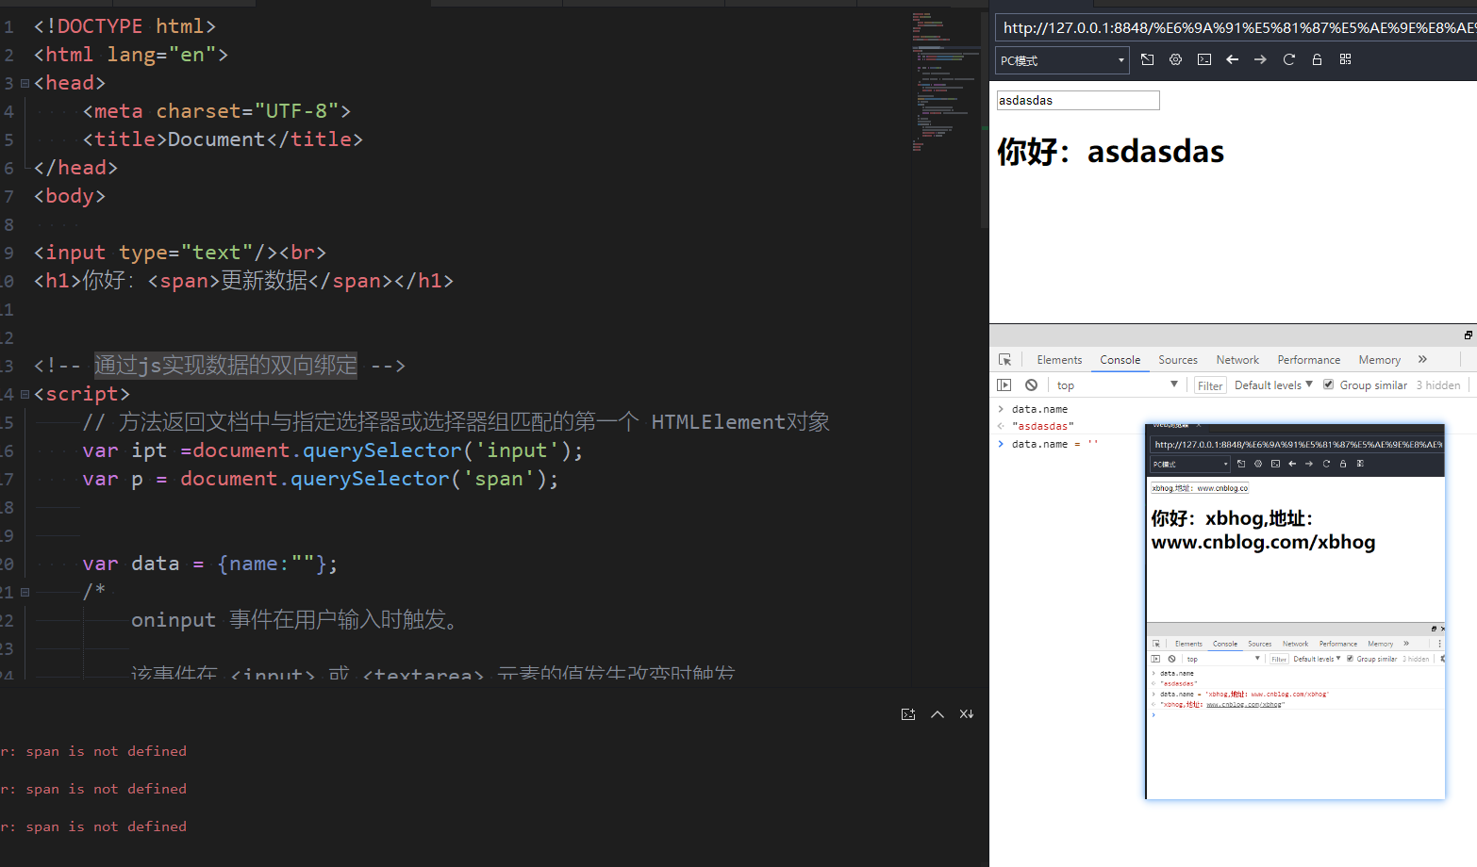Image resolution: width=1477 pixels, height=867 pixels.
Task: Click the <!DOCTYPE html> code line
Action: (x=124, y=26)
